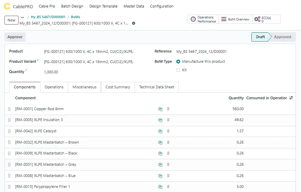Open Design Template menu
The height and width of the screenshot is (192, 301).
103,6
